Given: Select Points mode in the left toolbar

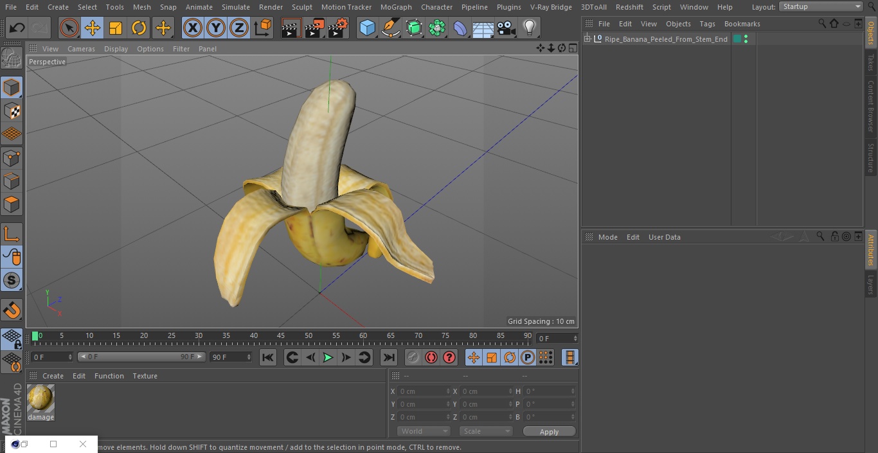Looking at the screenshot, I should tap(12, 157).
